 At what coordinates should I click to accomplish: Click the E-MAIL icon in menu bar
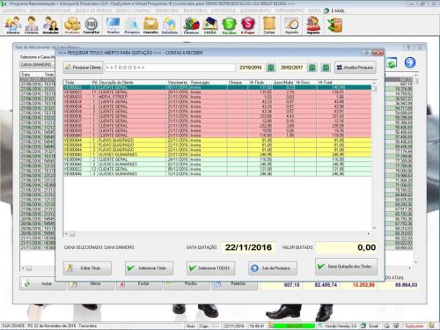(x=326, y=11)
